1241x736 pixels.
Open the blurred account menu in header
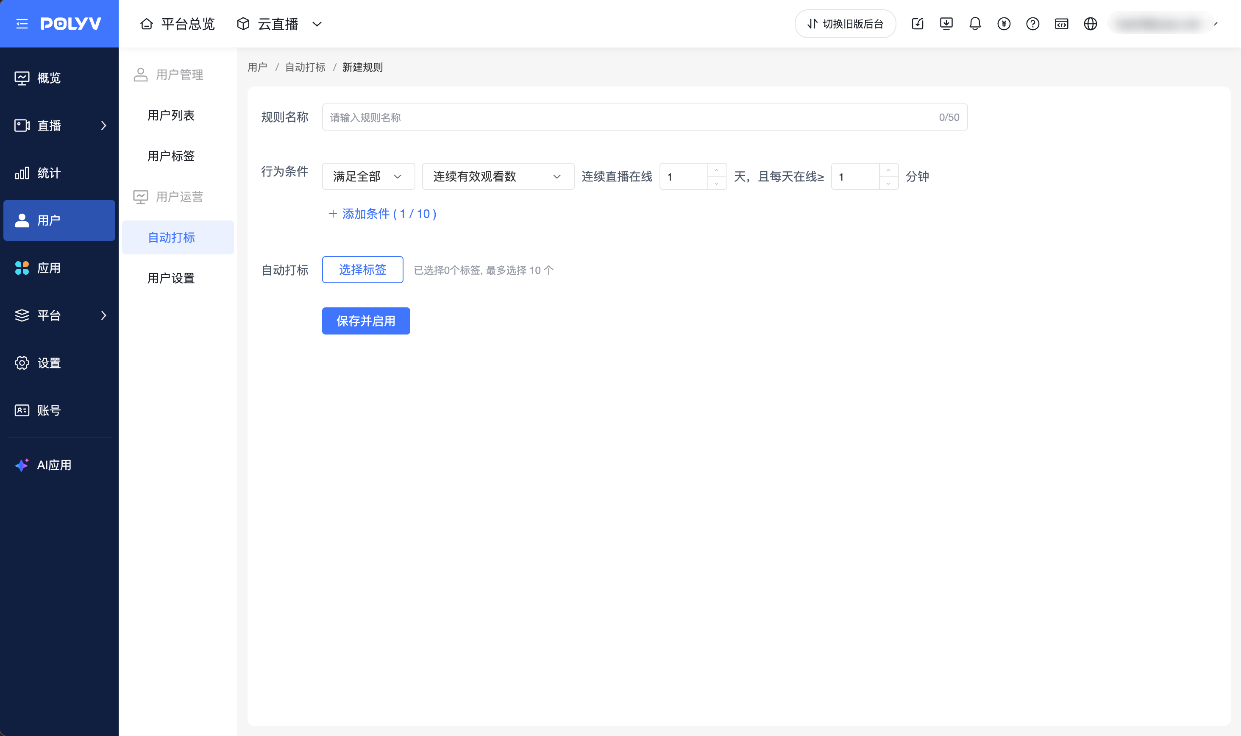tap(1163, 24)
